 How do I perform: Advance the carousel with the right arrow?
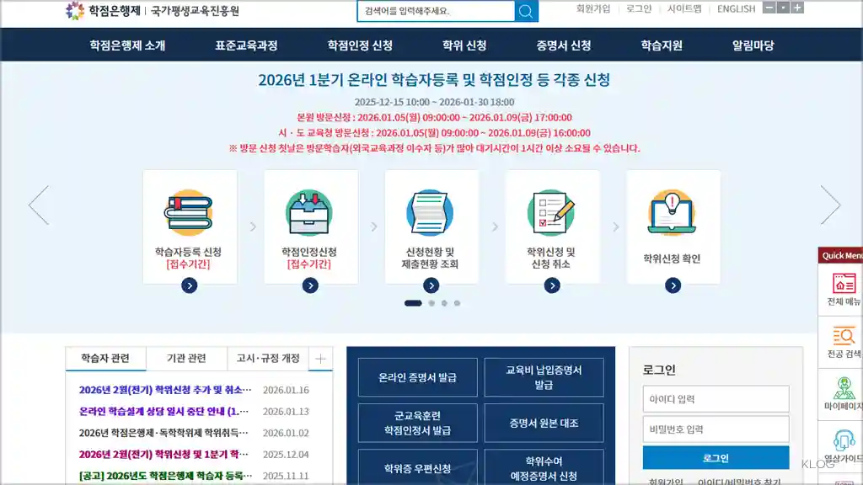pos(833,204)
